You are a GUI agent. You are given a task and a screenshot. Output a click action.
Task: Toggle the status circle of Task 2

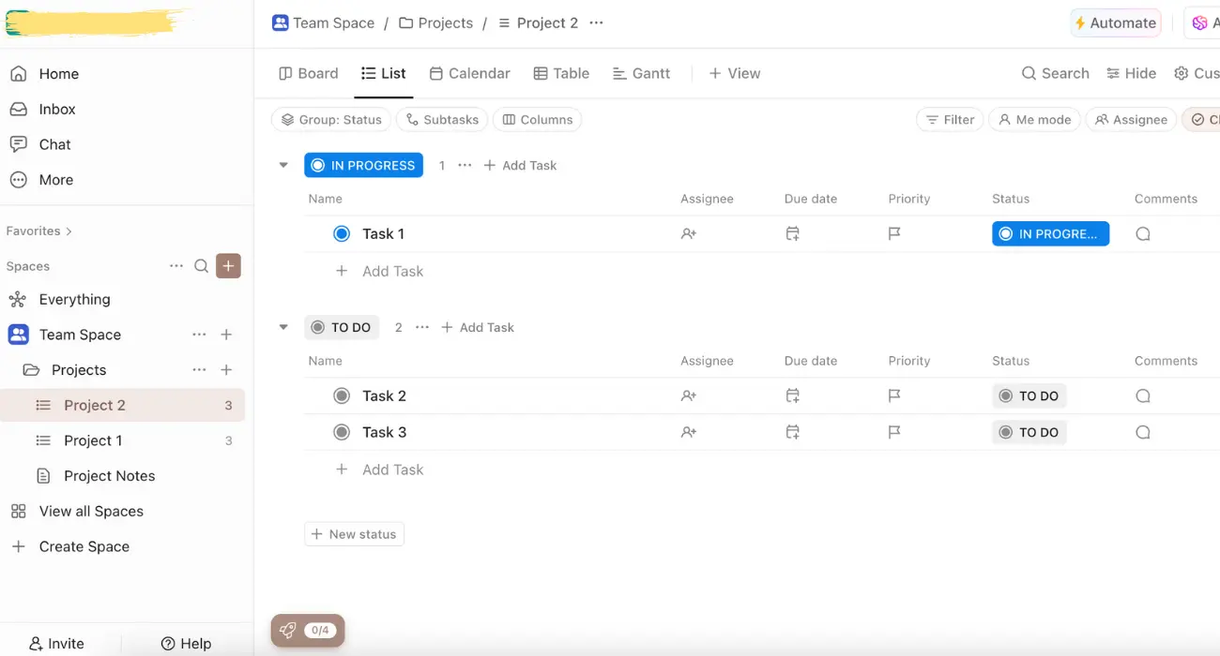(x=342, y=396)
